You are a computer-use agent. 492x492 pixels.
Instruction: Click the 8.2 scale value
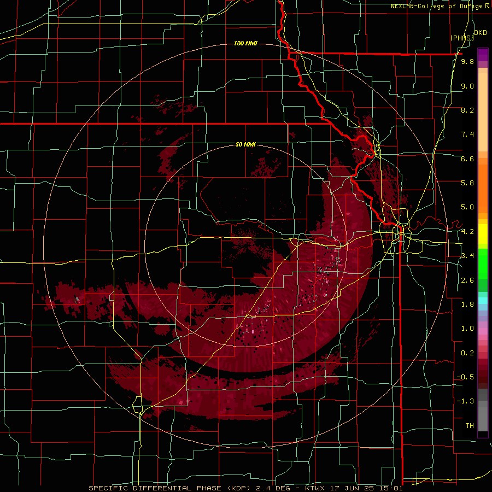(467, 110)
